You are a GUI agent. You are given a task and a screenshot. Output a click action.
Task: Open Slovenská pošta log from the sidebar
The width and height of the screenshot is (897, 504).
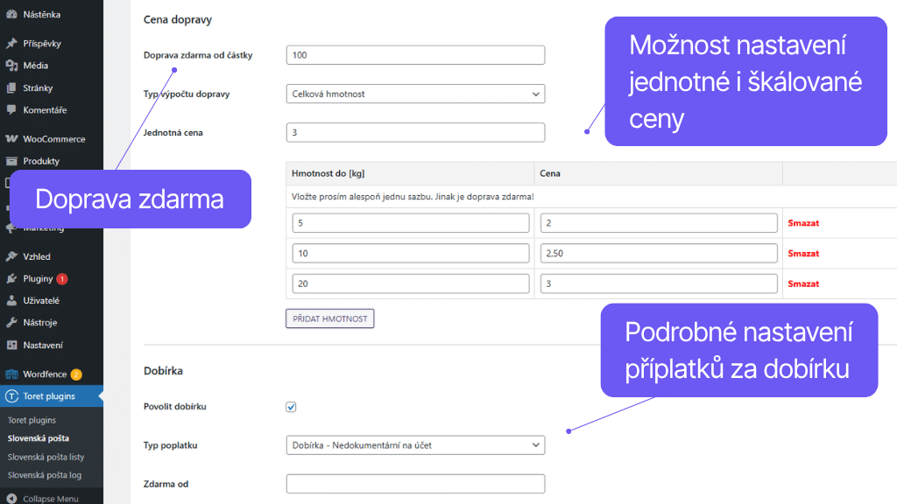click(x=51, y=474)
